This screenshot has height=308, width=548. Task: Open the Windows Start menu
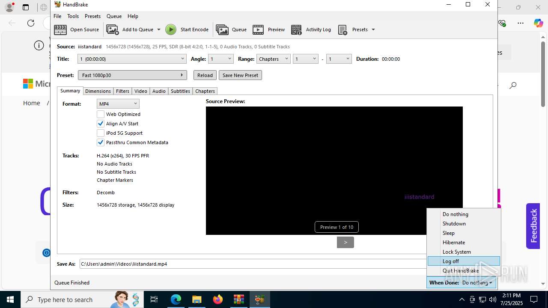[x=10, y=299]
